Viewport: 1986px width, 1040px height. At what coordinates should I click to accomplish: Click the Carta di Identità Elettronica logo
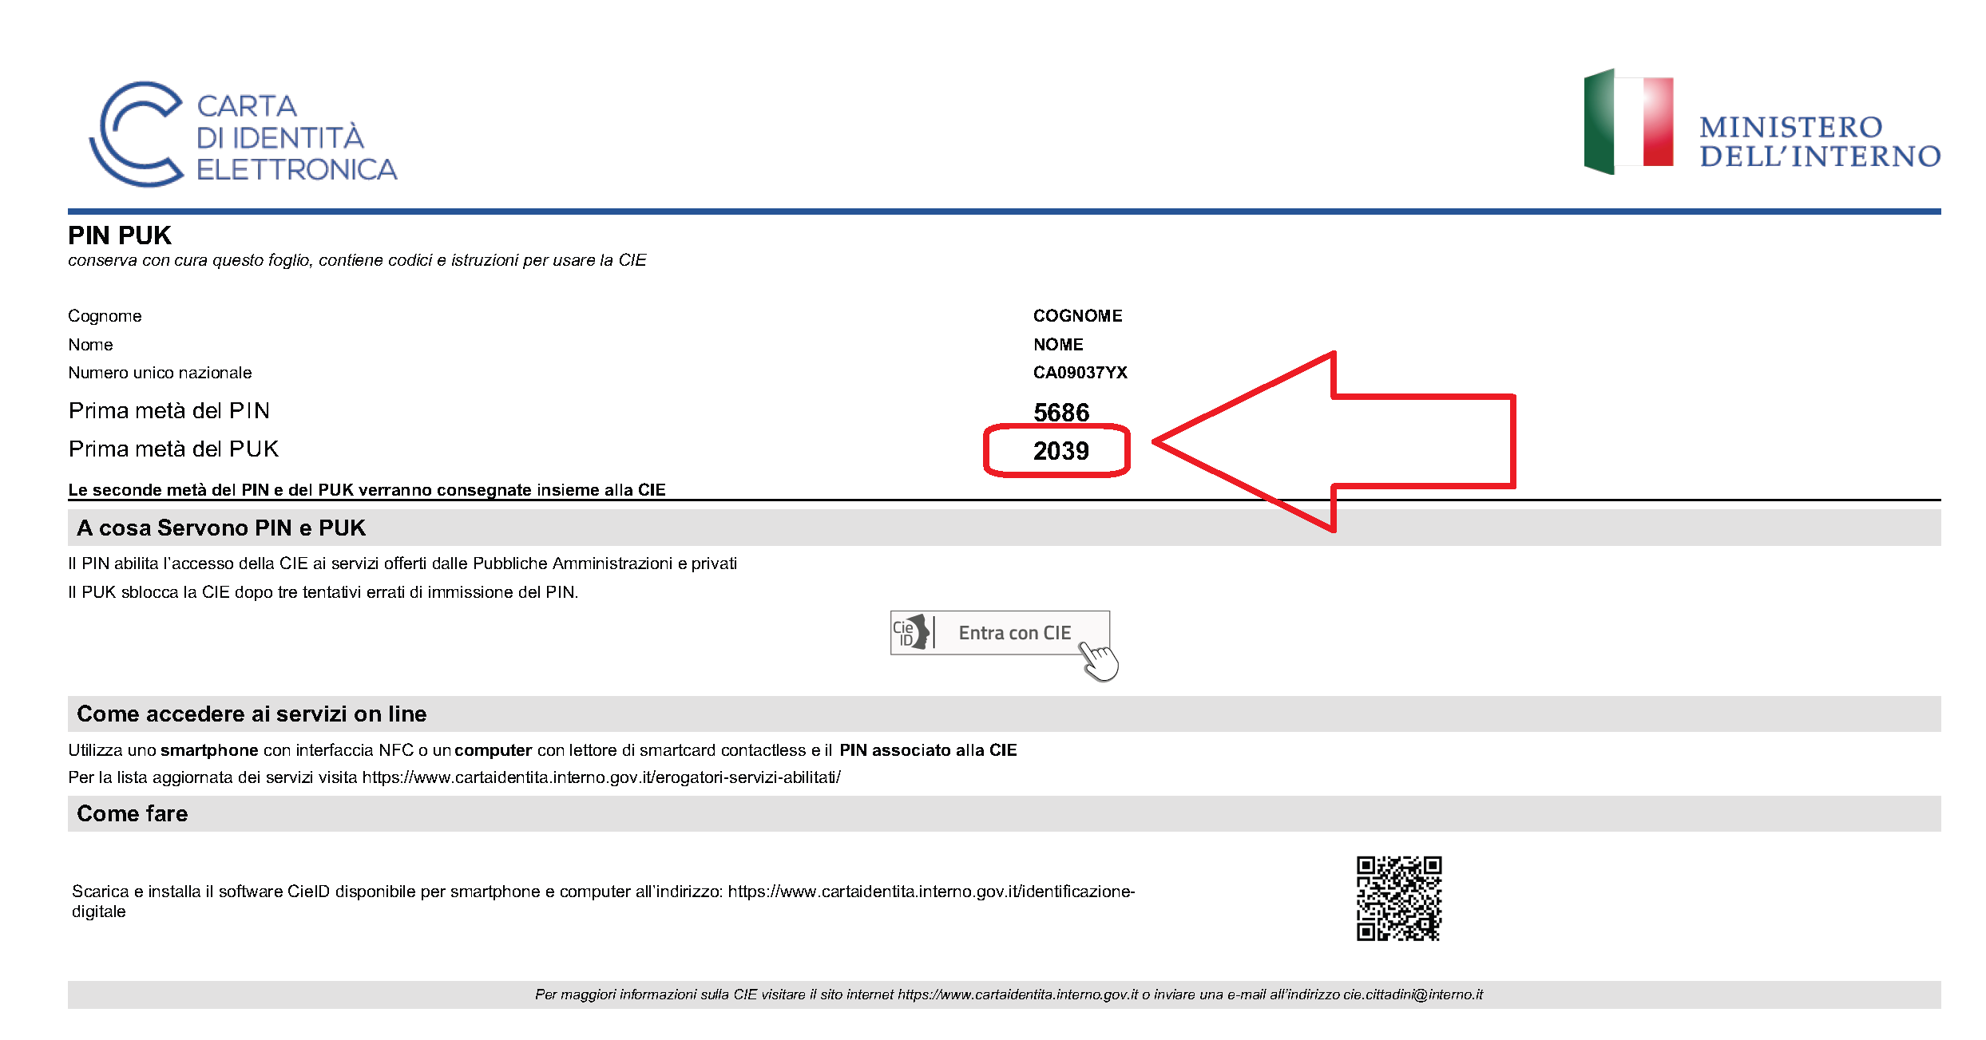click(243, 135)
